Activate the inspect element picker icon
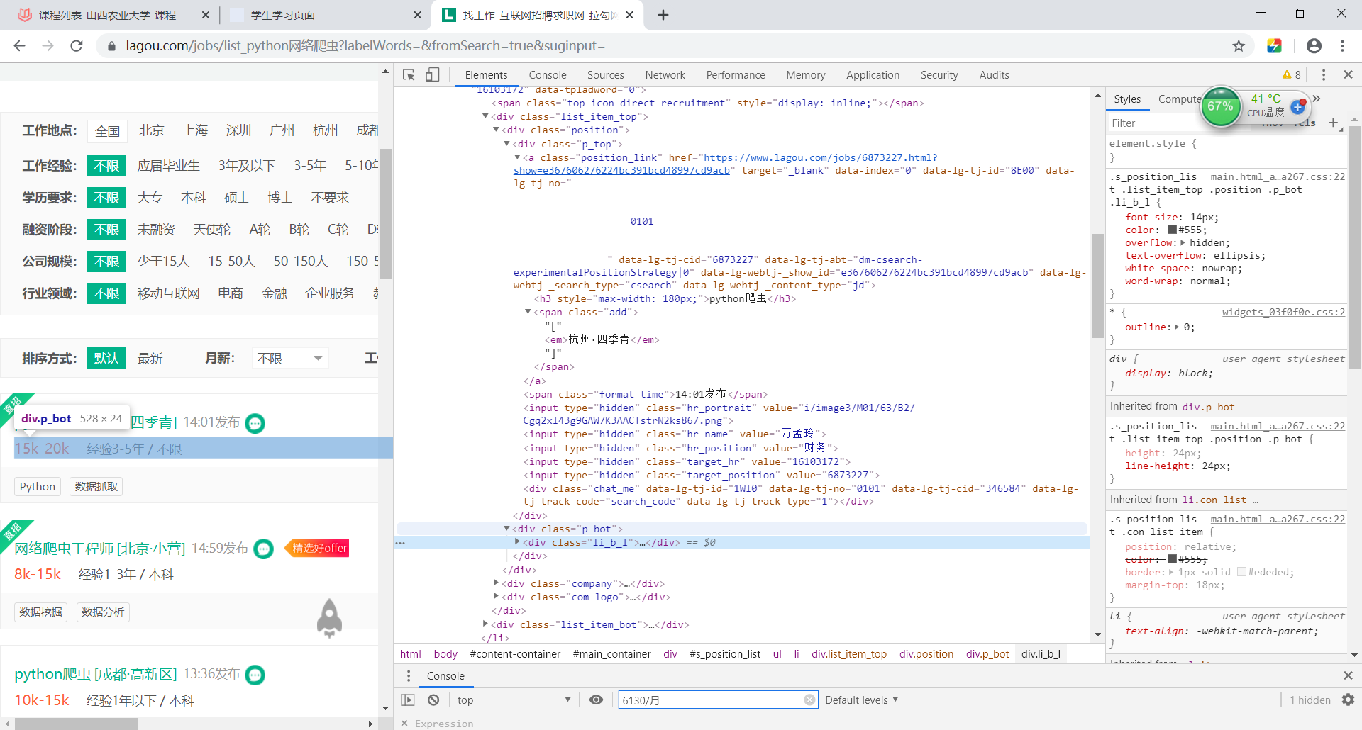Viewport: 1362px width, 730px height. [x=409, y=75]
